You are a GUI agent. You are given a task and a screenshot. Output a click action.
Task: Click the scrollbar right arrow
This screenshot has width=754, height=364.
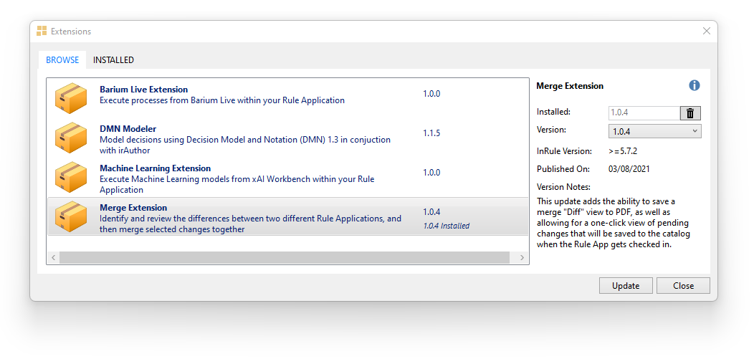pyautogui.click(x=522, y=257)
